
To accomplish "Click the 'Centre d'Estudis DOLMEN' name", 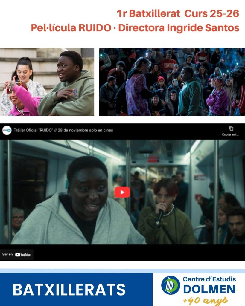I will pos(209,285).
